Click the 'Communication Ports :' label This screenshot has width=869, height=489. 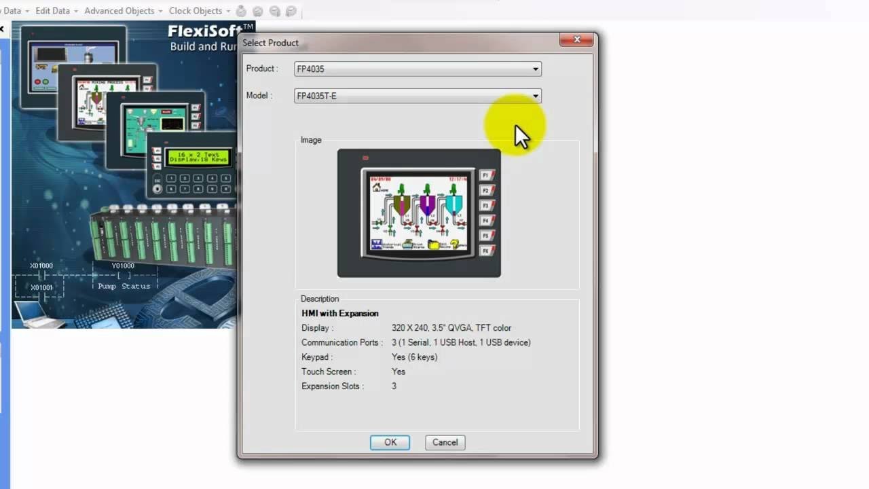click(342, 342)
